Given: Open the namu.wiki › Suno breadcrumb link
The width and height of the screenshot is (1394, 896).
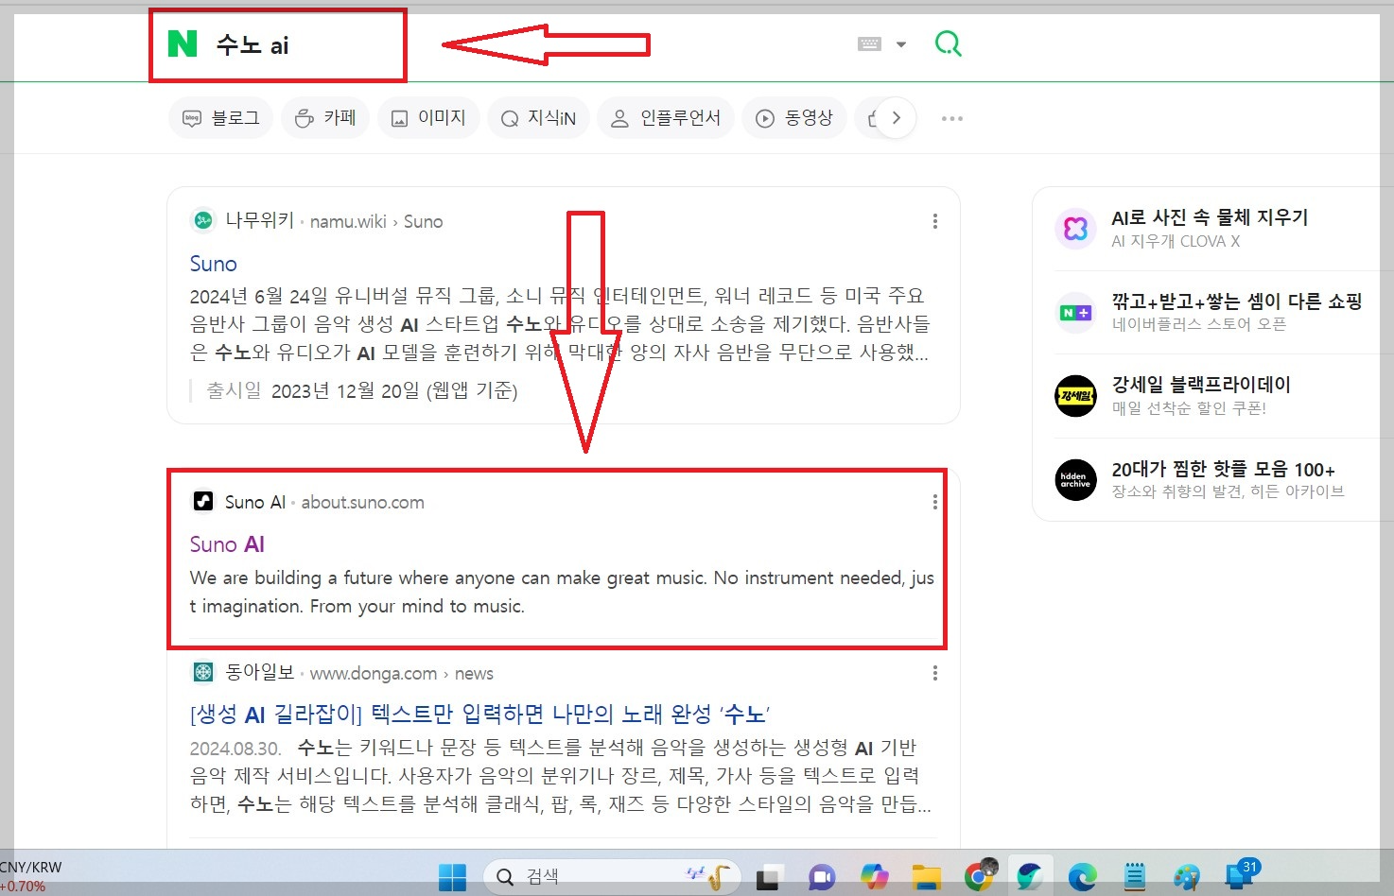Looking at the screenshot, I should pos(376,221).
